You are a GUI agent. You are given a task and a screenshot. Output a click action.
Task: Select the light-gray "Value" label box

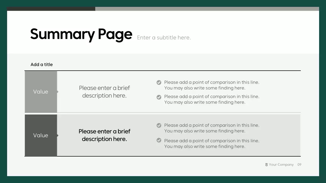click(41, 92)
